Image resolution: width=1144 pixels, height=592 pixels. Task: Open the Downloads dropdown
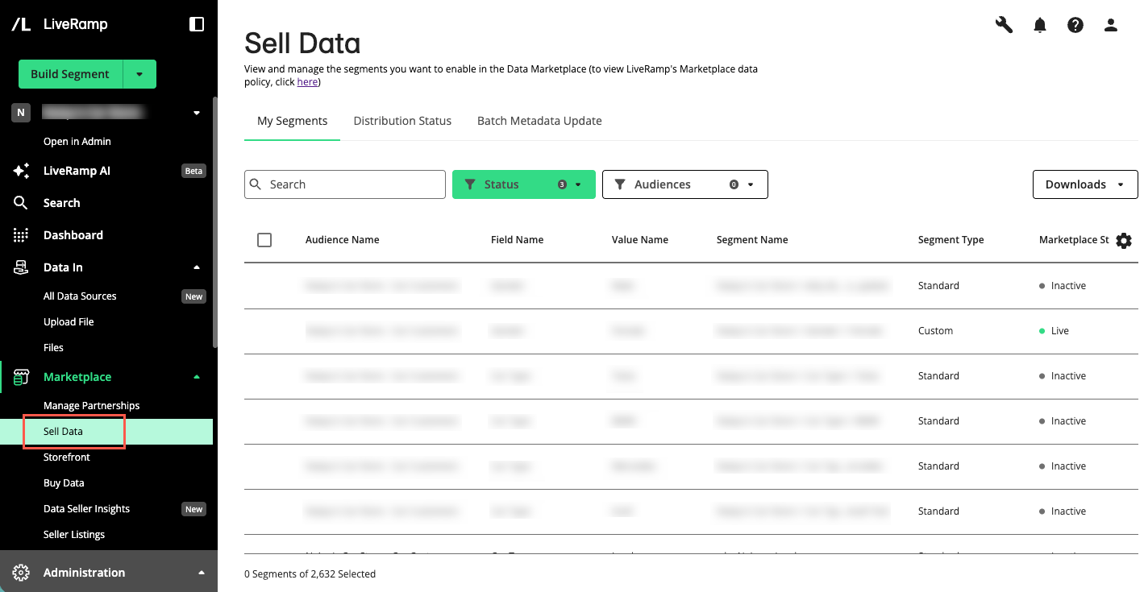(1085, 184)
